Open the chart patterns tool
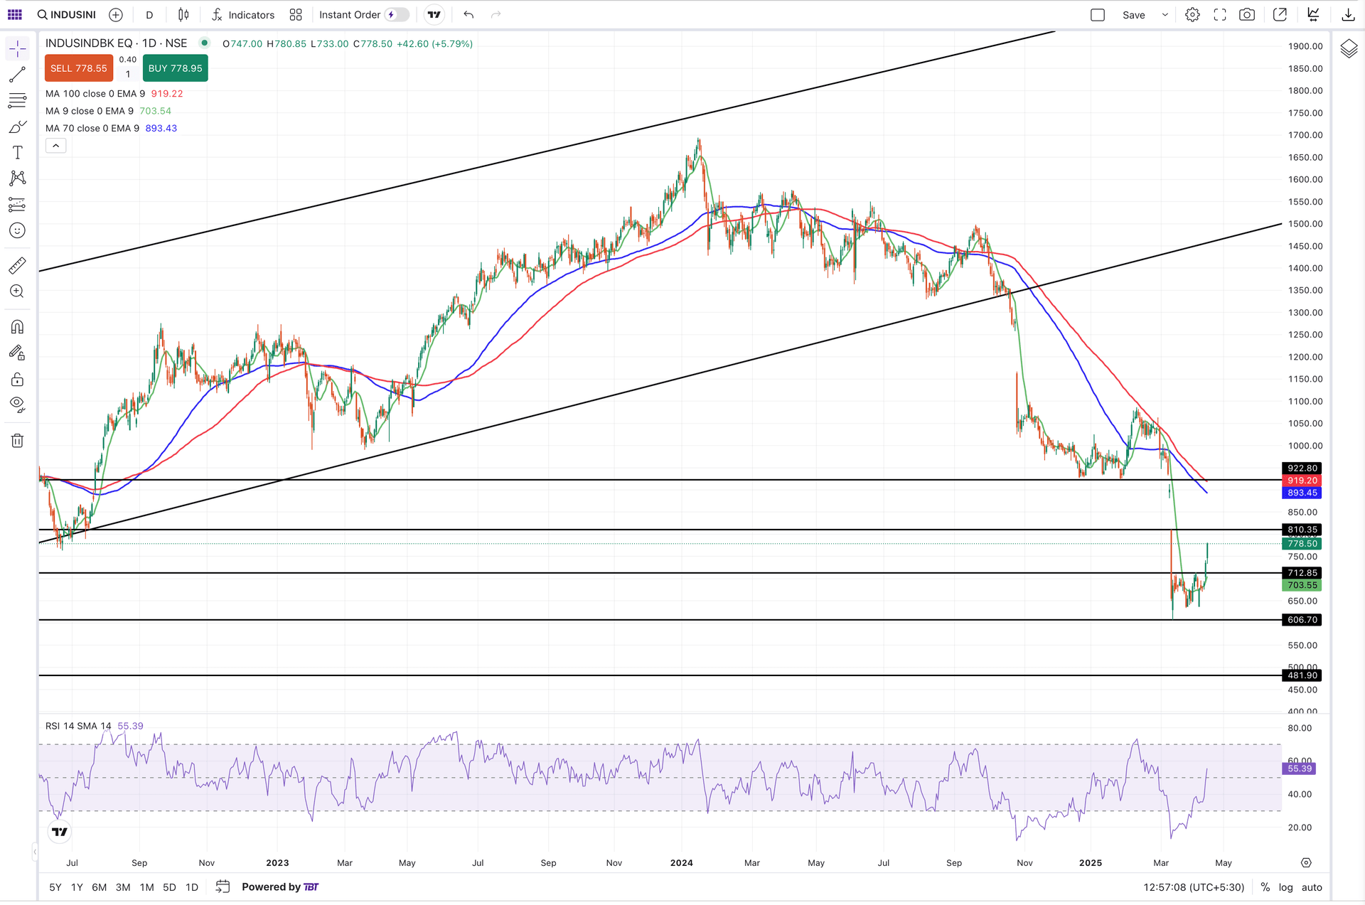The height and width of the screenshot is (905, 1365). [x=17, y=178]
